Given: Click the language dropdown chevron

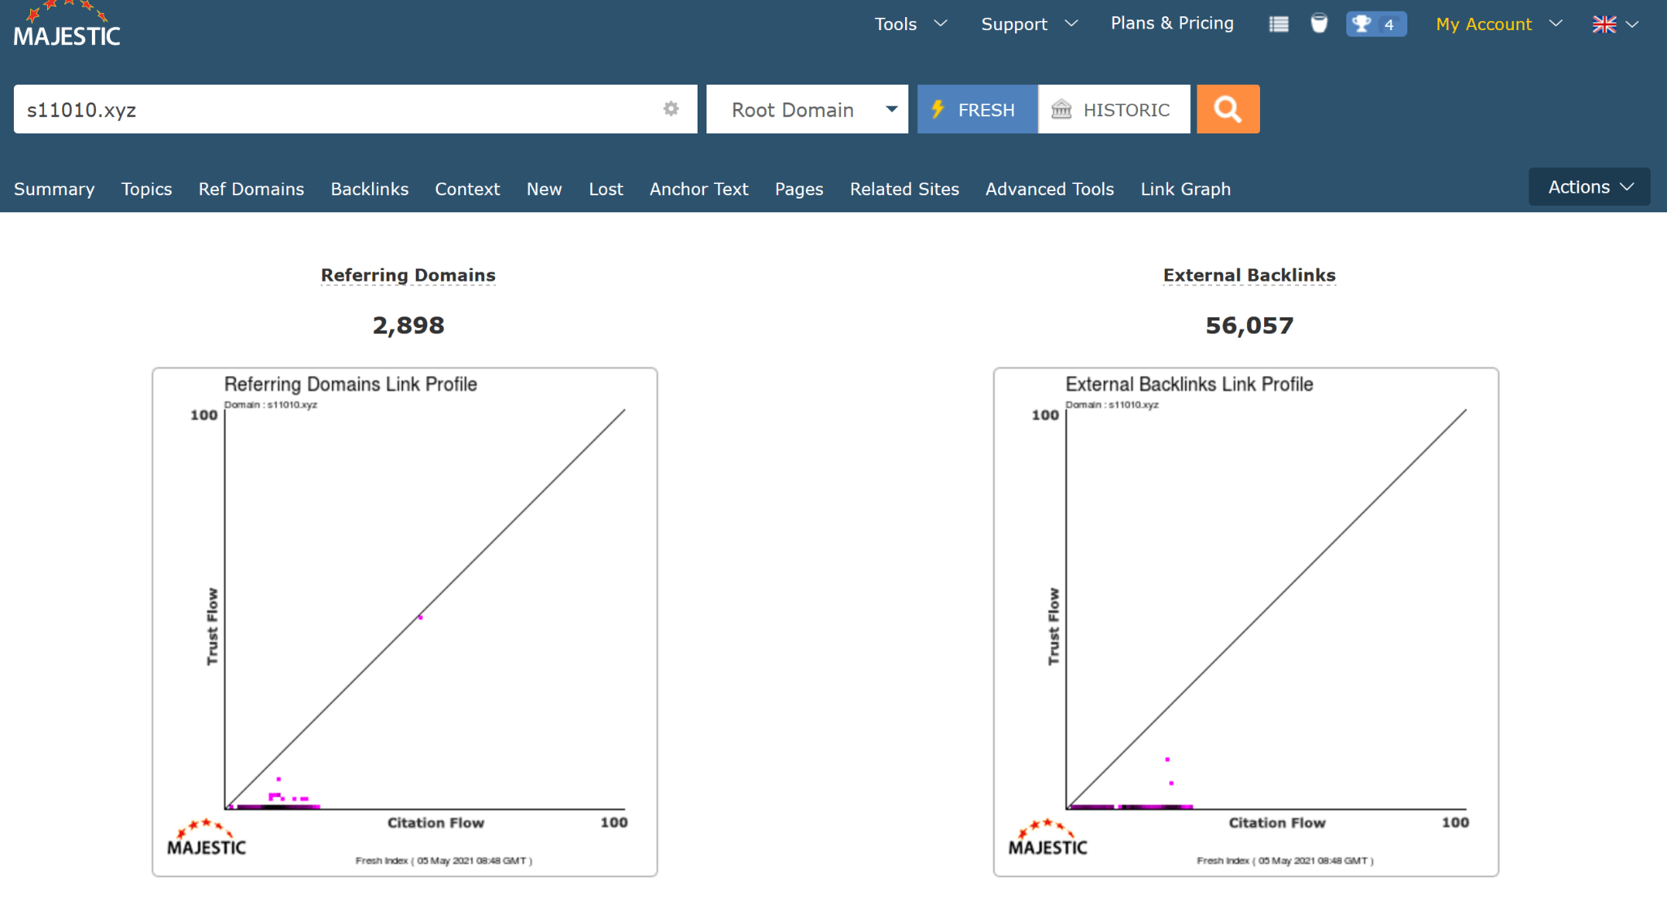Looking at the screenshot, I should [1632, 24].
